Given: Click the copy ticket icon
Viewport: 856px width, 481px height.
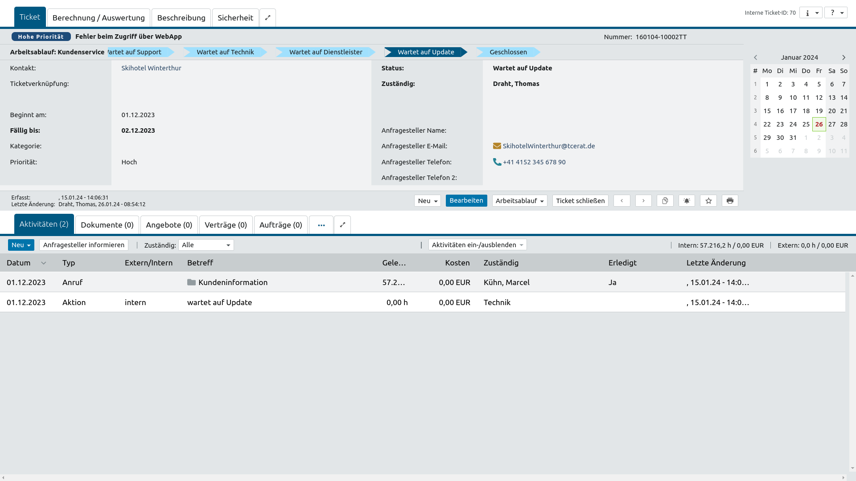Looking at the screenshot, I should [x=665, y=201].
